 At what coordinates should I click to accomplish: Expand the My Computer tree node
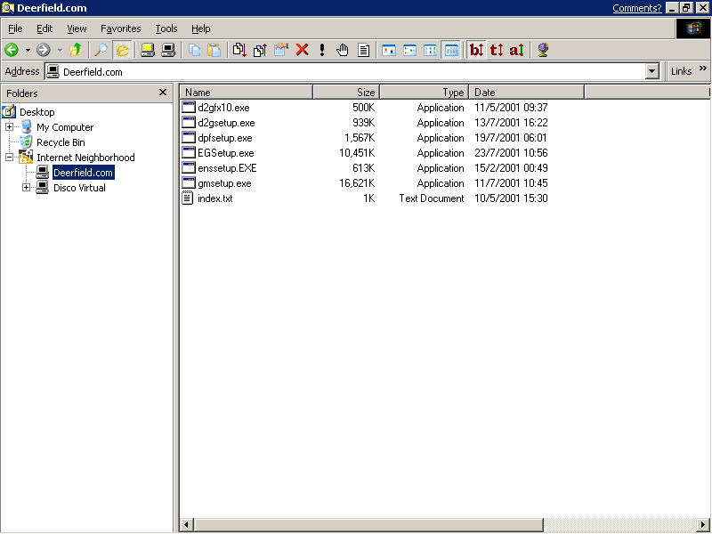click(10, 127)
